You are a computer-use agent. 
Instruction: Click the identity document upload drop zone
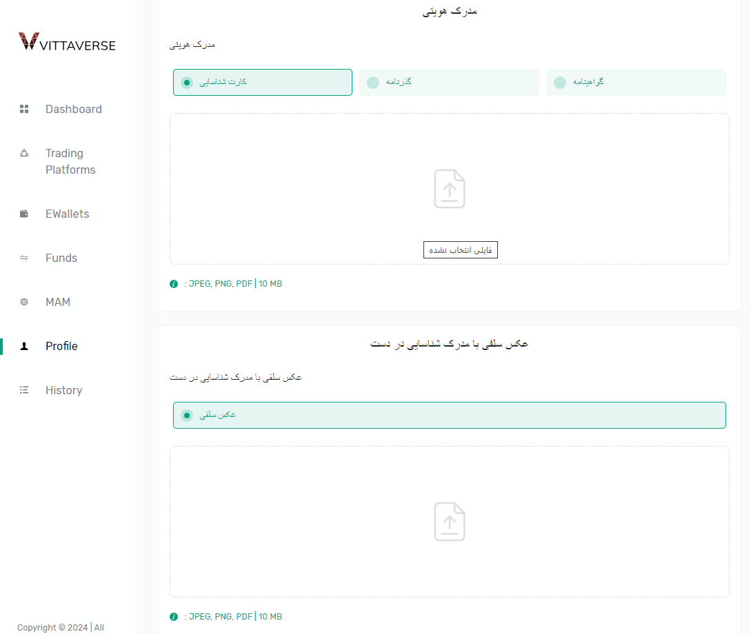[449, 189]
